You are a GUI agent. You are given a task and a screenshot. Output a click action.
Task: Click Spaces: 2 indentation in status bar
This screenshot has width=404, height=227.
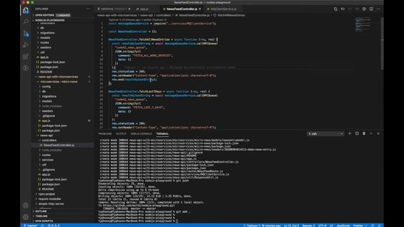point(309,225)
